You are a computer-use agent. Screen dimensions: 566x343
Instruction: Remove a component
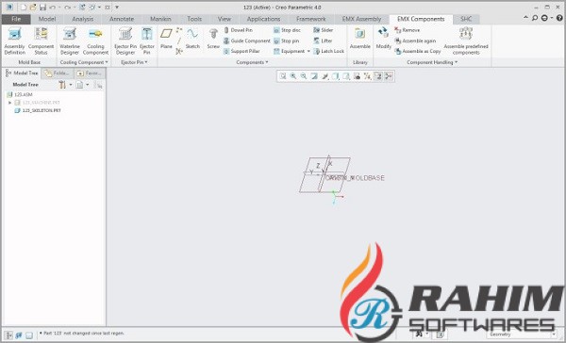[x=408, y=30]
